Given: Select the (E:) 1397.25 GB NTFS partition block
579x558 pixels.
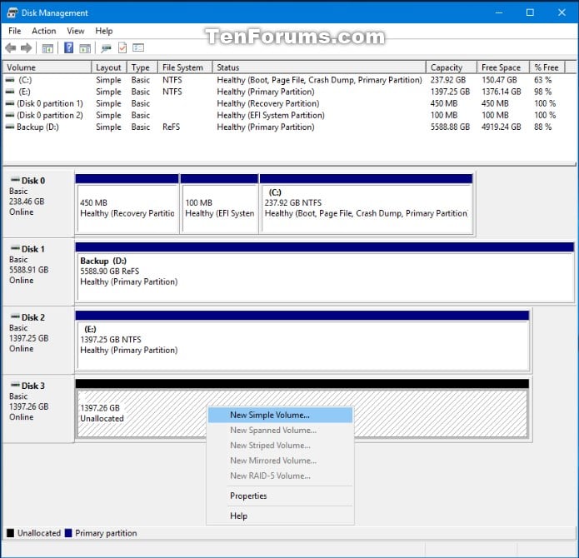Looking at the screenshot, I should pos(302,341).
